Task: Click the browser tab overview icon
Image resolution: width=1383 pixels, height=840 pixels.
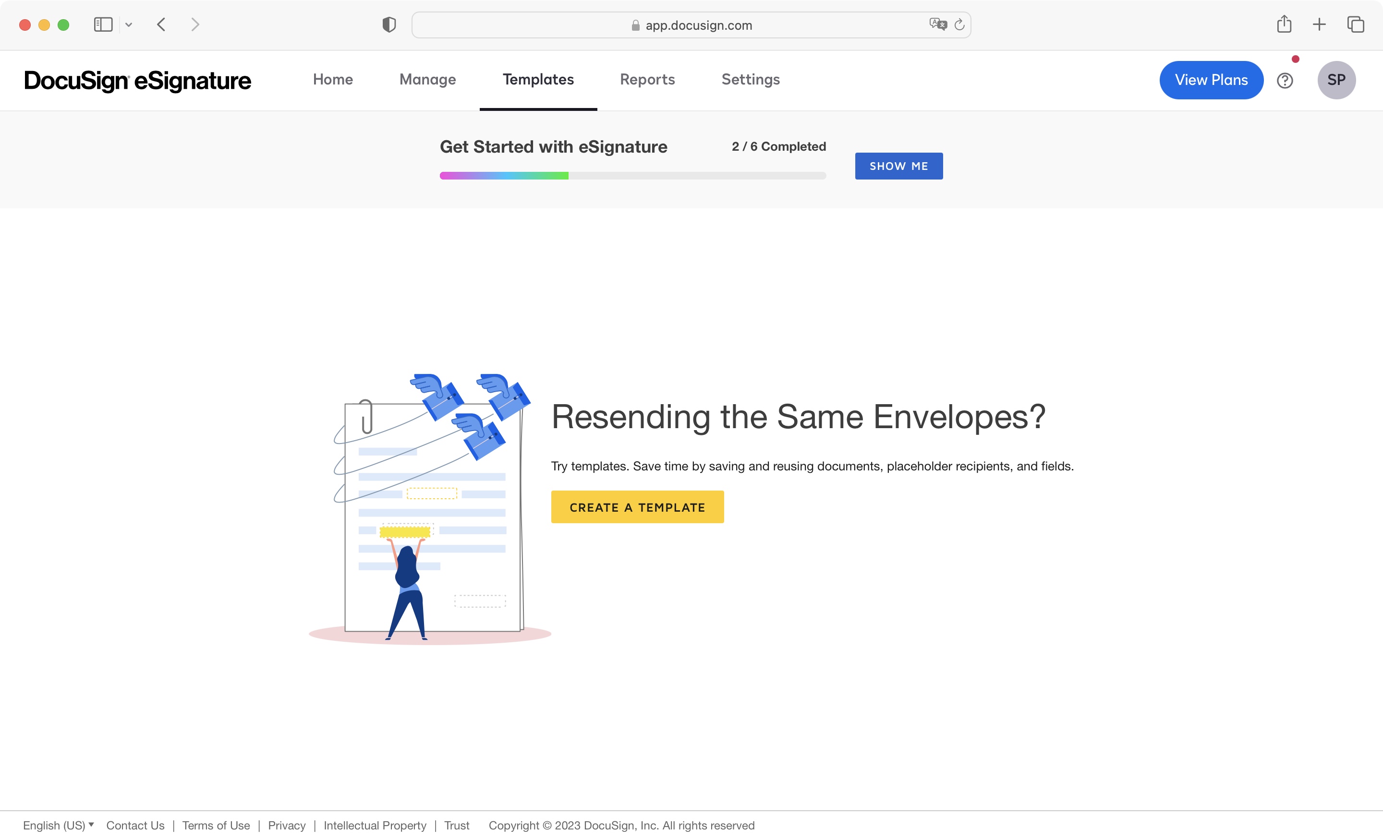Action: tap(1355, 24)
